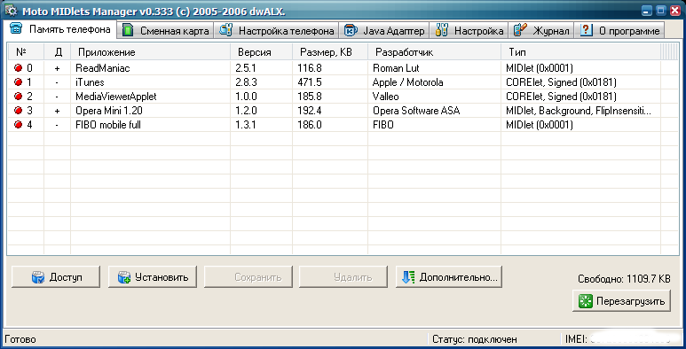Select the FIBO mobile full entry
686x349 pixels.
pos(108,125)
